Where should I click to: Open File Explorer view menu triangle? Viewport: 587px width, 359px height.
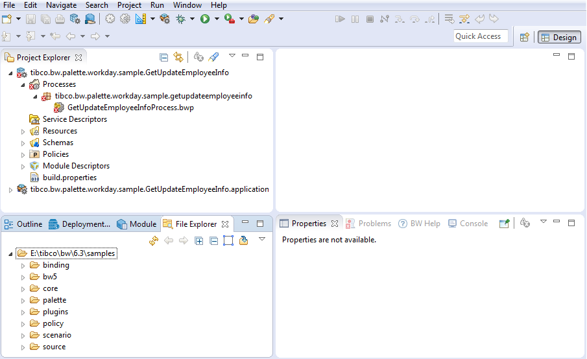point(262,239)
